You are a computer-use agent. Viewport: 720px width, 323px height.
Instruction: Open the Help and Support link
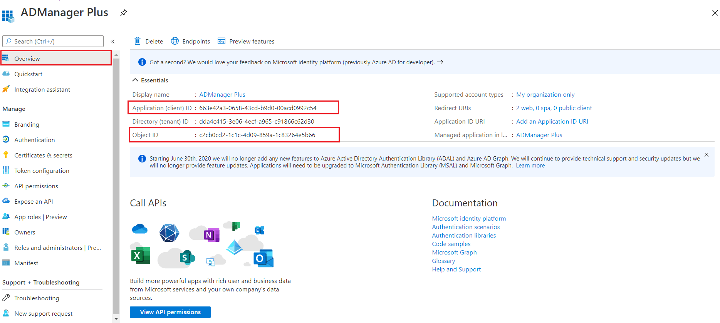(456, 269)
